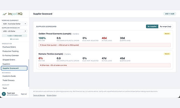Open Purchase Orders in sidebar
Image resolution: width=180 pixels, height=108 pixels.
coord(9,47)
